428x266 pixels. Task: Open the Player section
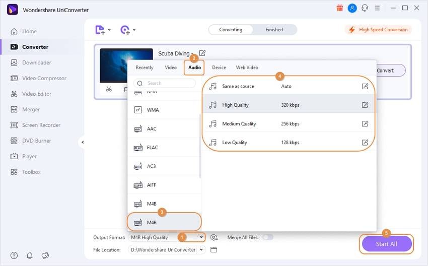point(24,156)
